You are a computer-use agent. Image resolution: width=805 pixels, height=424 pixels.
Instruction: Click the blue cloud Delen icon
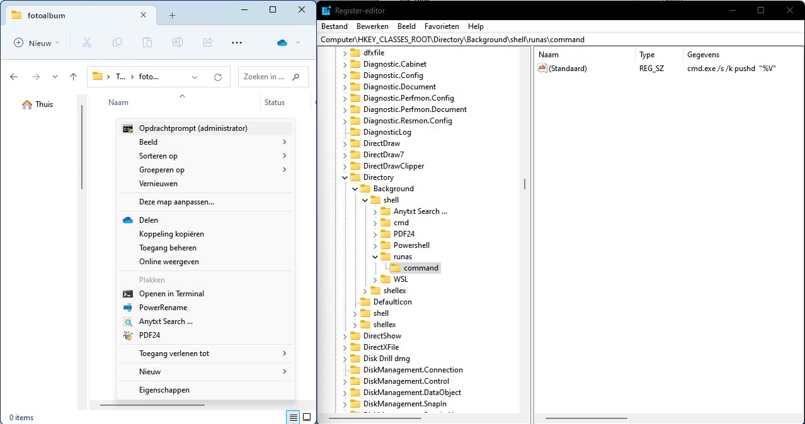pos(128,220)
